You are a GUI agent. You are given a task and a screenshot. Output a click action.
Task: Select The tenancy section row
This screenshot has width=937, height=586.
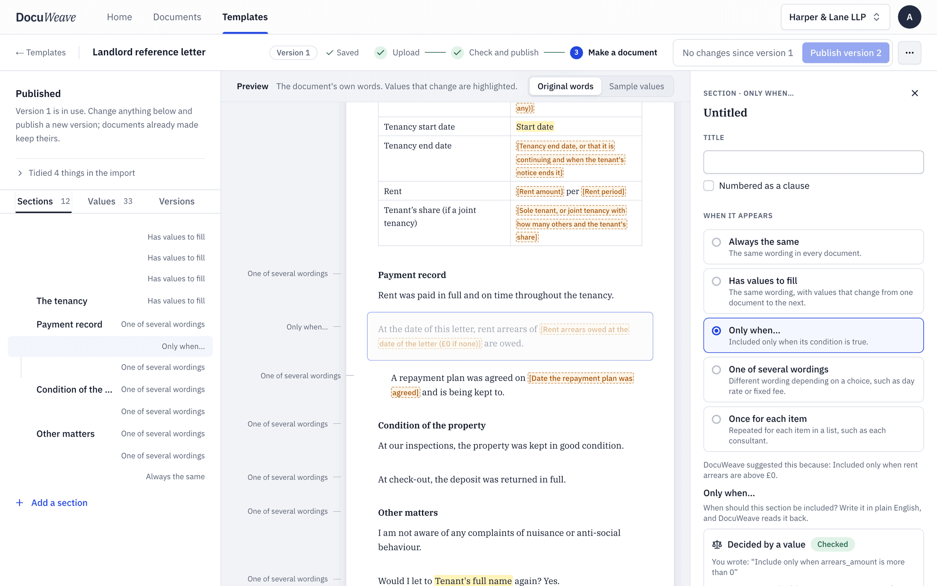(x=110, y=301)
